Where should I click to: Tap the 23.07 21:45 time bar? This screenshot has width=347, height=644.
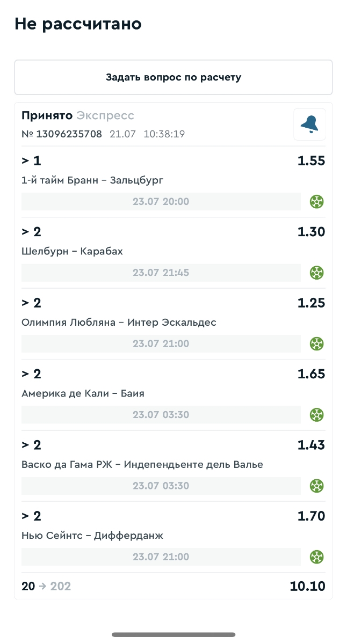click(x=161, y=273)
